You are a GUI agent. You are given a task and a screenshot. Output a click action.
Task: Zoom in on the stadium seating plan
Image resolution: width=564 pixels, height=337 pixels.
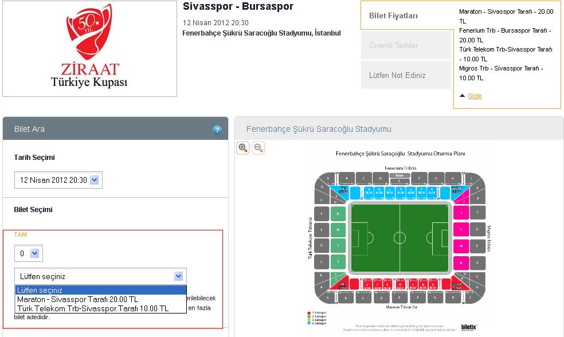click(x=243, y=148)
